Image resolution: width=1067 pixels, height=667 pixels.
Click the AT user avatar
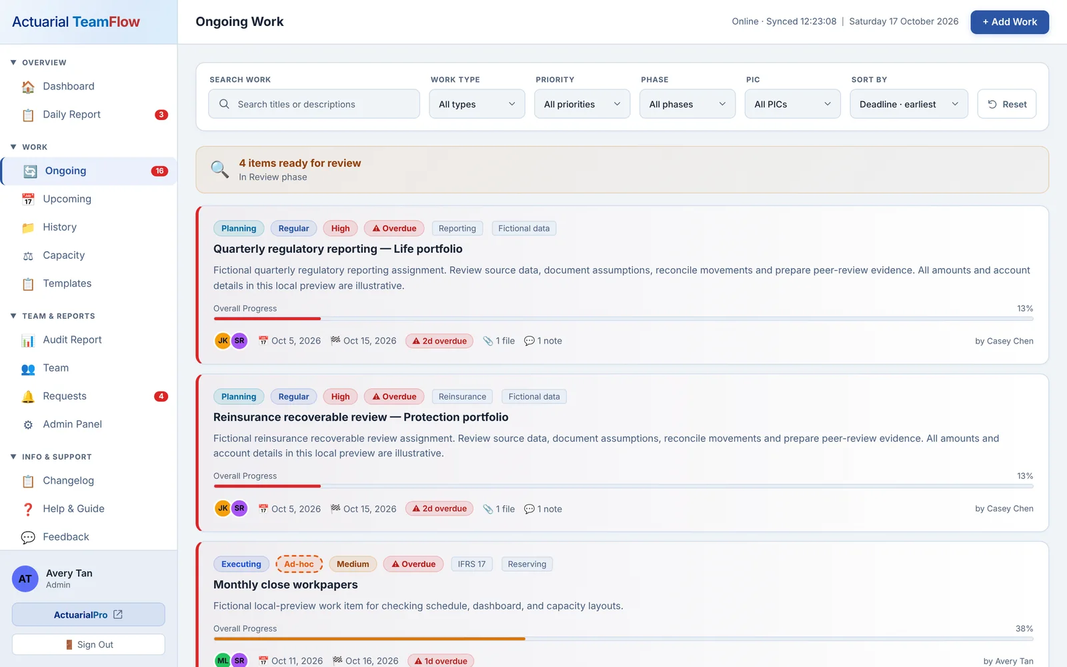(x=25, y=579)
